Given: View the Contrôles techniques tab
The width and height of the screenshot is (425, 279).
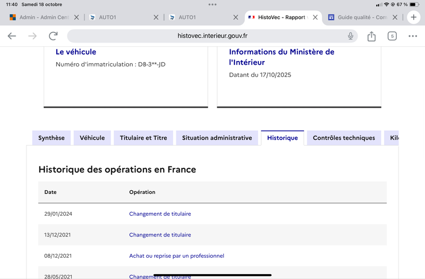Looking at the screenshot, I should coord(344,138).
